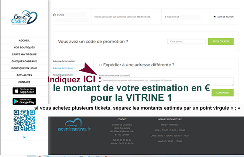Image resolution: width=244 pixels, height=157 pixels.
Task: Click the App Store download badge
Action: click(24, 91)
